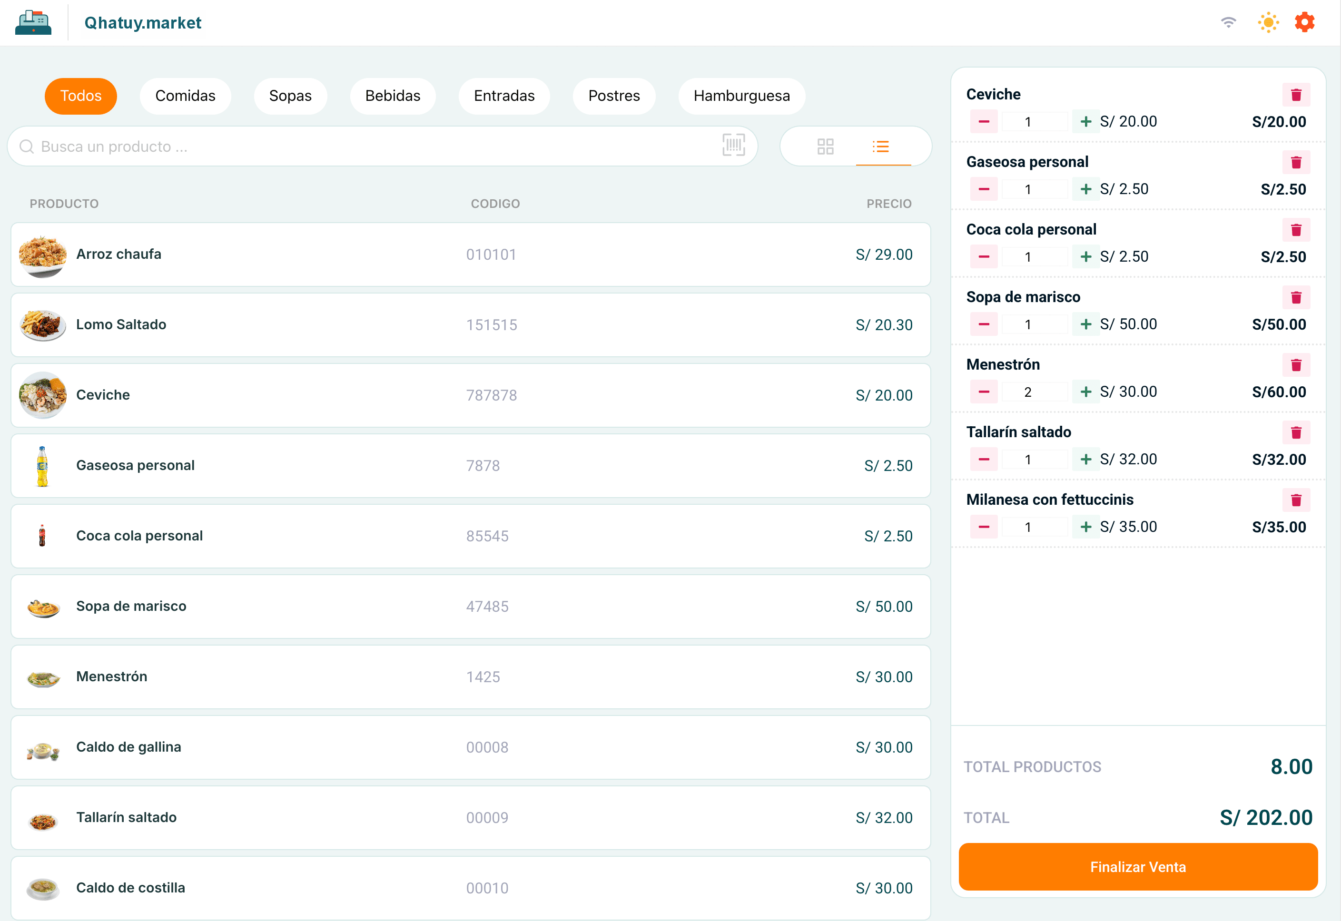Delete Coca cola personal cart item
The width and height of the screenshot is (1341, 921).
click(x=1295, y=230)
